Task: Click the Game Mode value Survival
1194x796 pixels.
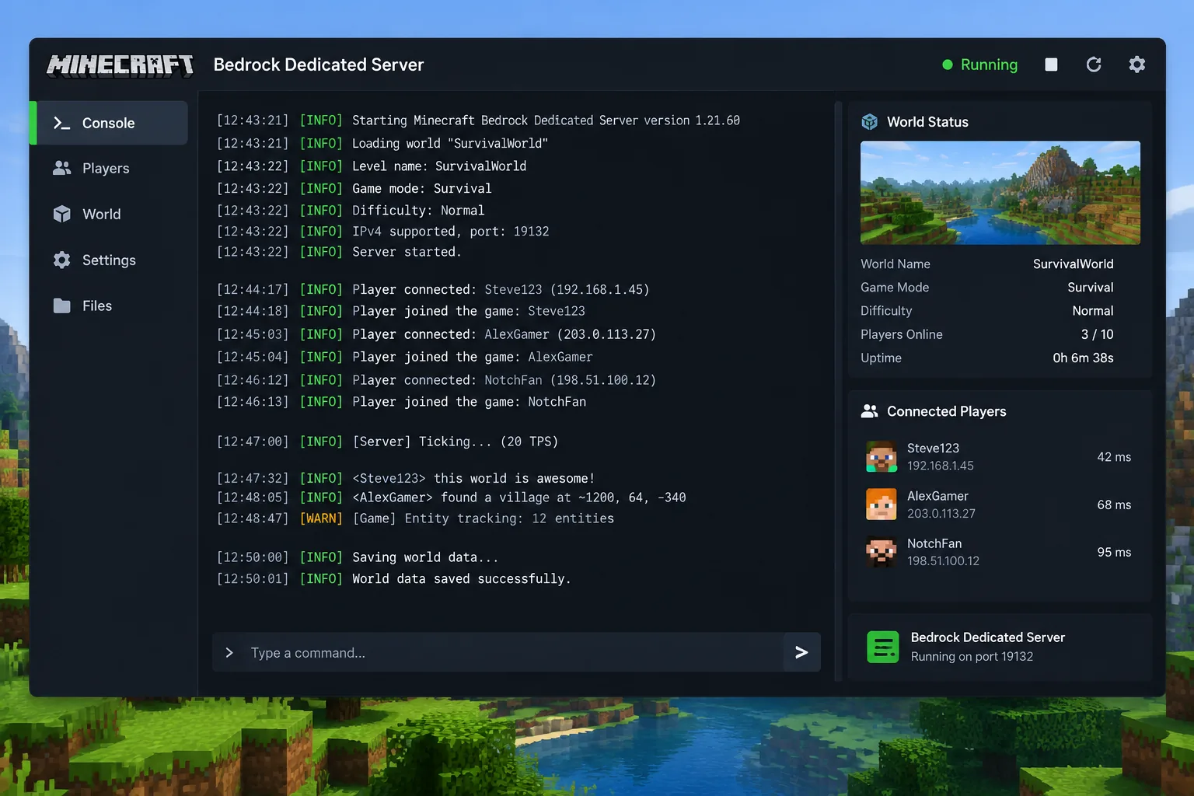Action: tap(1090, 288)
